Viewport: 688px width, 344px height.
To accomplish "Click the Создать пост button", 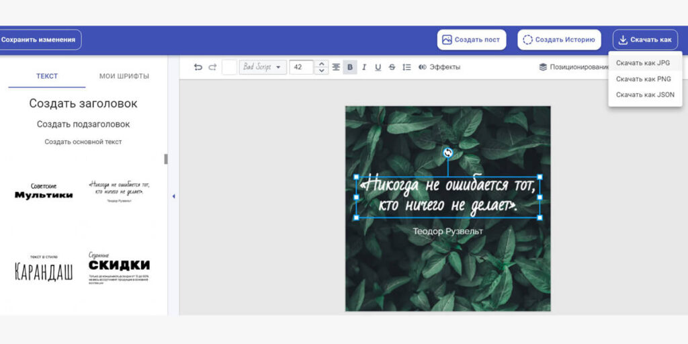I will tap(471, 40).
